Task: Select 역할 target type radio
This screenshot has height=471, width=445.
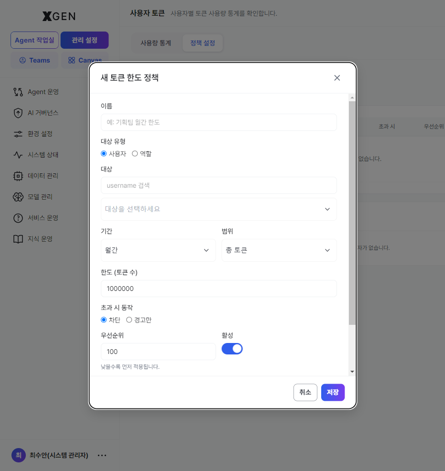Action: tap(135, 153)
